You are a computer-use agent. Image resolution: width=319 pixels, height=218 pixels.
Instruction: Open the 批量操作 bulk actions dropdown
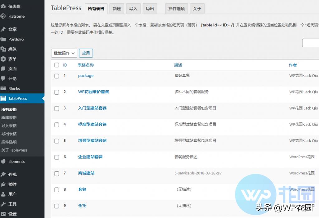click(x=64, y=53)
